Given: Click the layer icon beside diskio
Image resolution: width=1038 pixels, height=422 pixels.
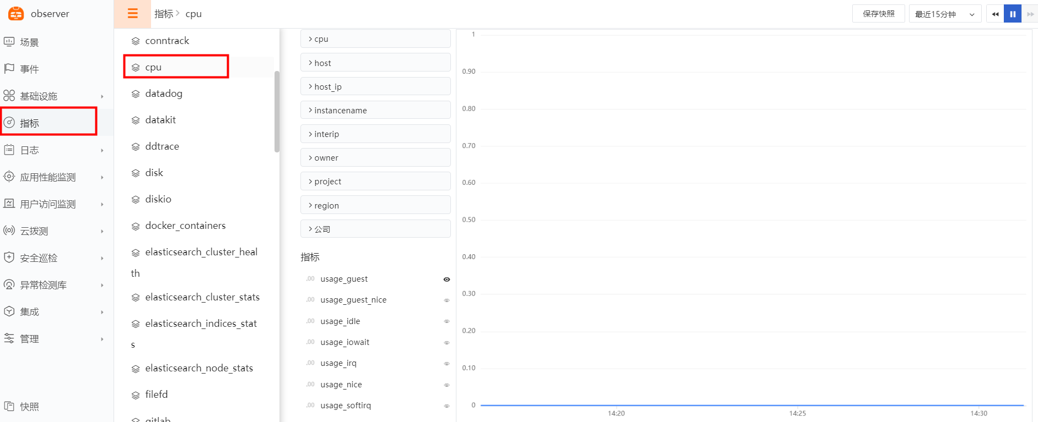Looking at the screenshot, I should (x=136, y=200).
